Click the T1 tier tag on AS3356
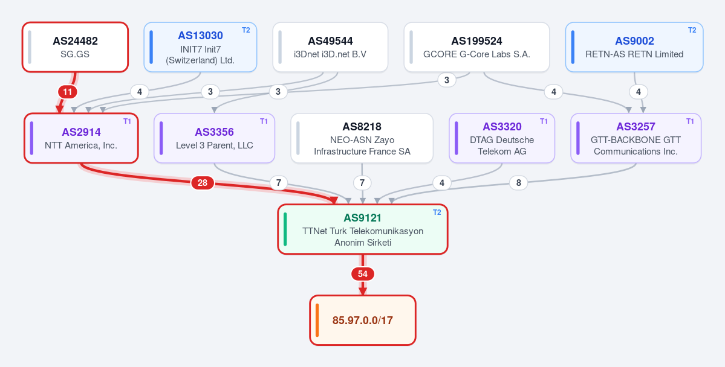 click(264, 121)
